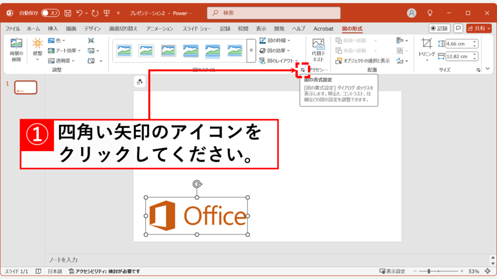497x279 pixels.
Task: Click the lightbulb icon in title bar
Action: point(430,13)
